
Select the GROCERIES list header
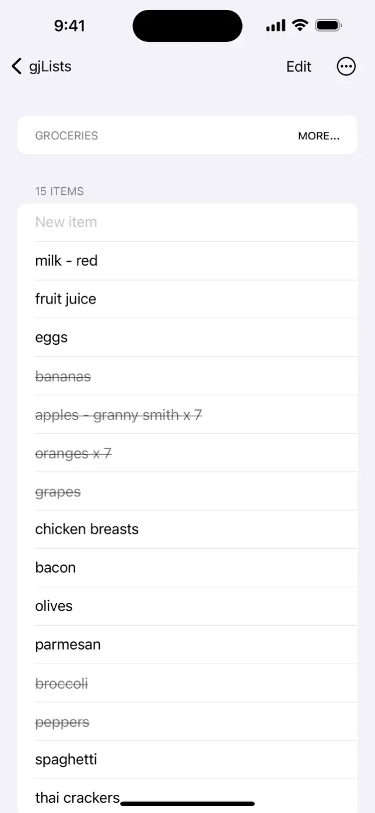(x=66, y=135)
